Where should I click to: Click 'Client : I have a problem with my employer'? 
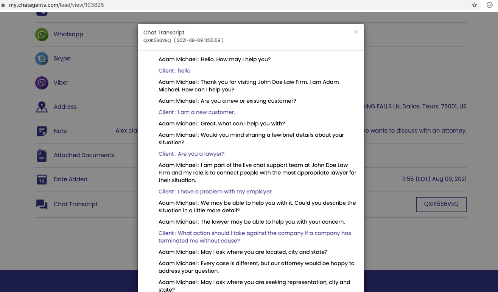(x=215, y=192)
